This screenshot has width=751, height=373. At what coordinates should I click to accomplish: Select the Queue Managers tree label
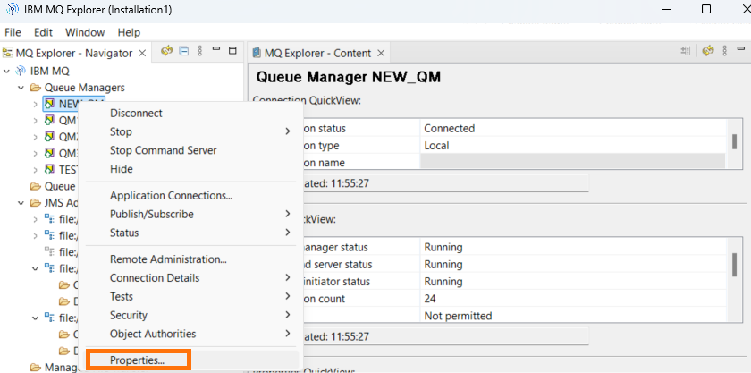pos(85,88)
